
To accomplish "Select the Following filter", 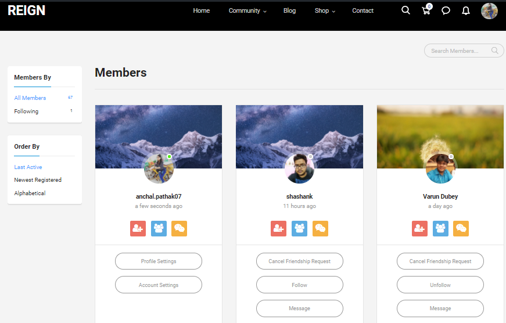I will 26,112.
